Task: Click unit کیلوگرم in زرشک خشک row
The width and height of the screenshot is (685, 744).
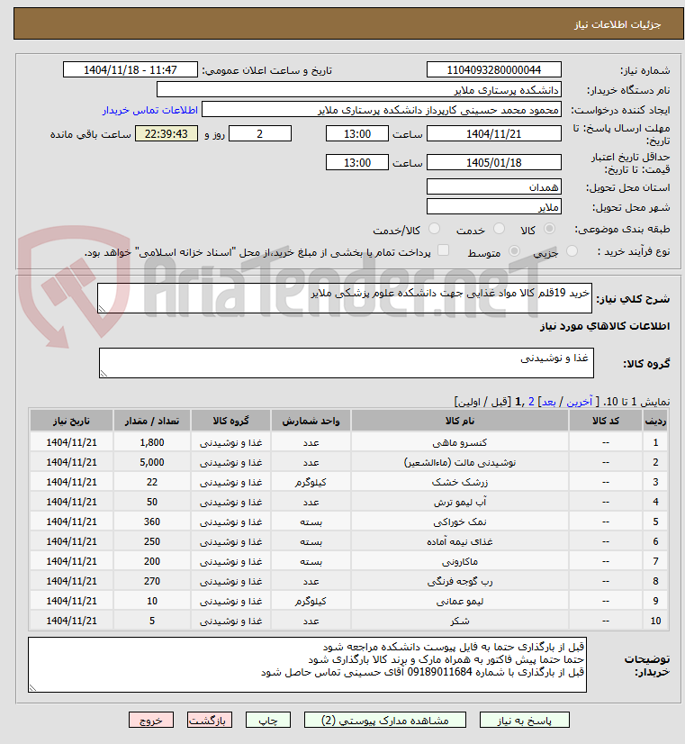Action: pyautogui.click(x=311, y=483)
